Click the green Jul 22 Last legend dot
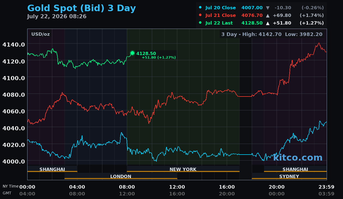 click(200, 23)
